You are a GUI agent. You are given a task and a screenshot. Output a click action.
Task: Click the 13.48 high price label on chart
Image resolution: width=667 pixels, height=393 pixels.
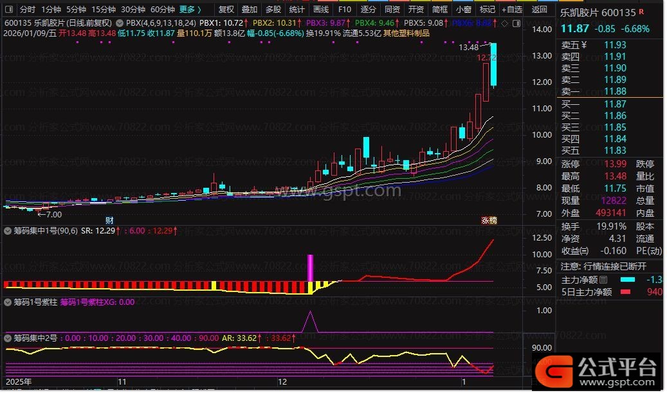(468, 47)
